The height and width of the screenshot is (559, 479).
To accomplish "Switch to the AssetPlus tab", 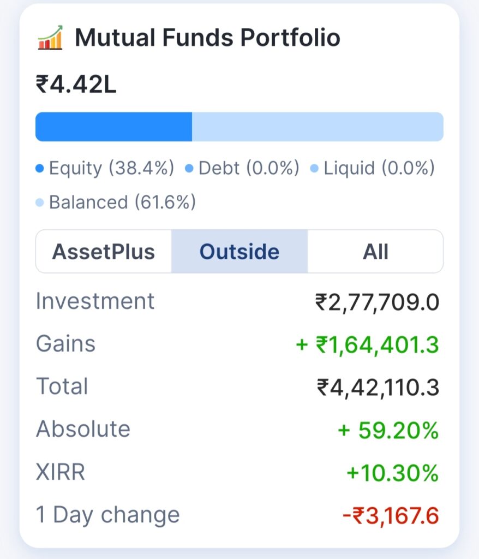I will (103, 252).
